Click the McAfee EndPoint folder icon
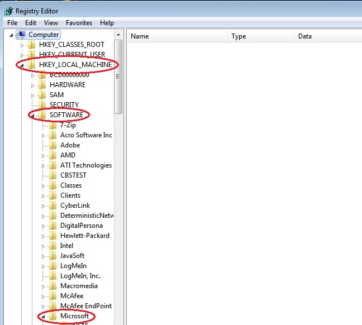This screenshot has height=325, width=362. 53,306
